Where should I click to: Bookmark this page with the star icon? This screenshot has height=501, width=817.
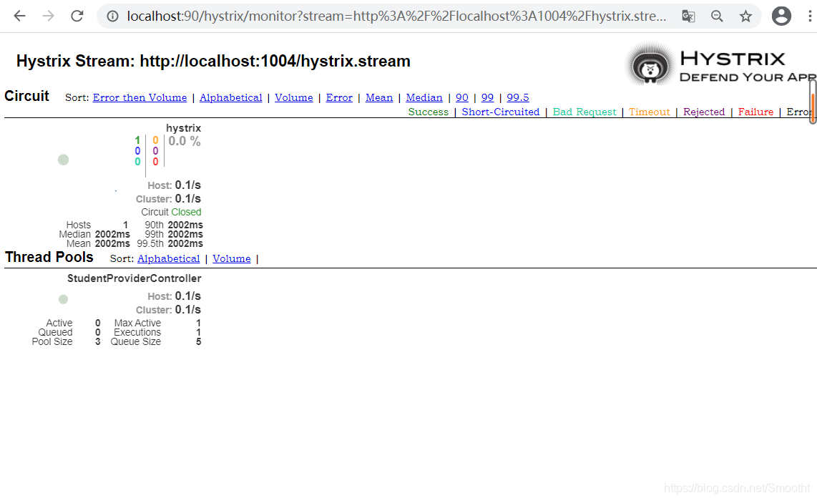[745, 16]
